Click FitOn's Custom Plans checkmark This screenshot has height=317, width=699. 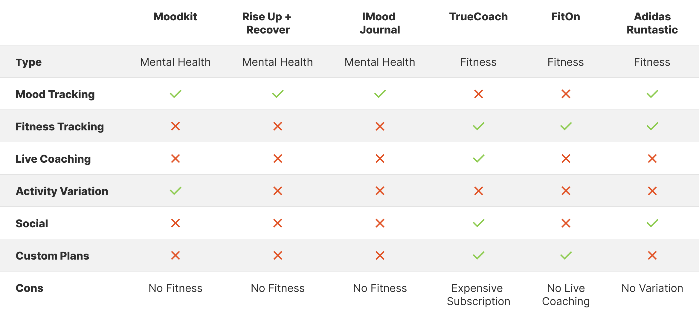566,255
